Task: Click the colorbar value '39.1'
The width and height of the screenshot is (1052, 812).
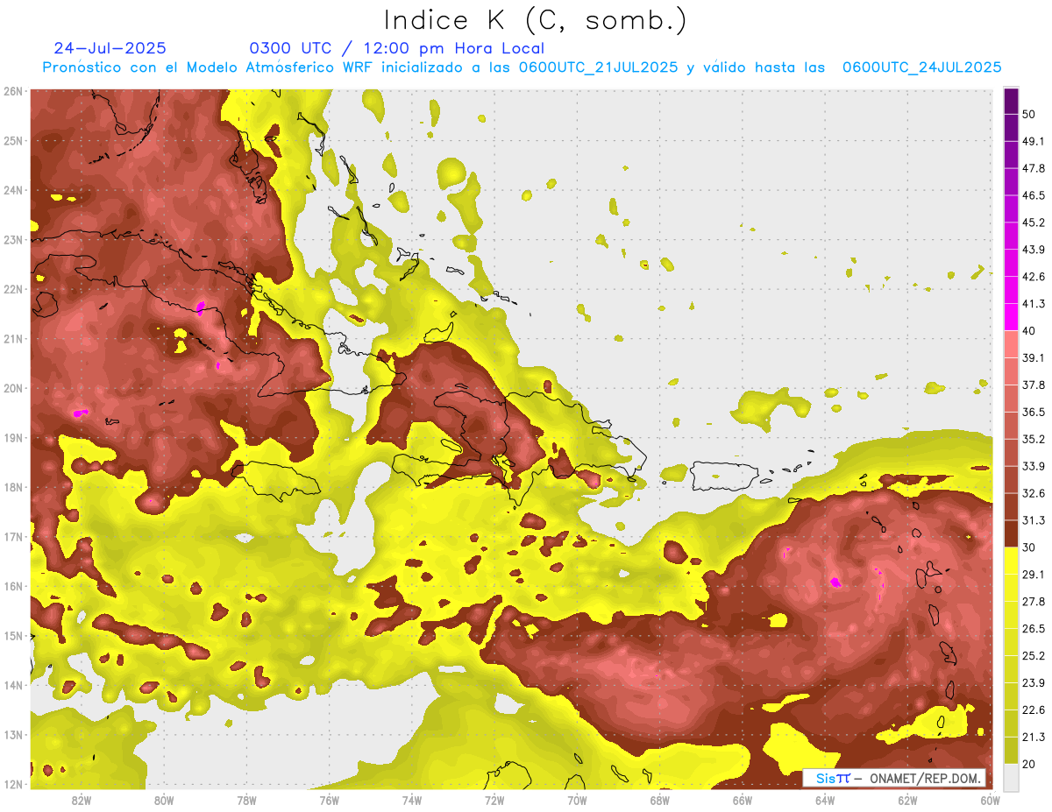Action: point(1034,358)
